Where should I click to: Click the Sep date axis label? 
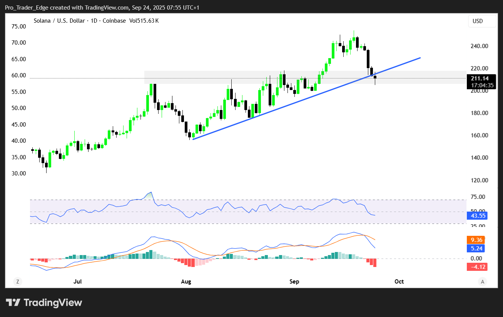click(x=294, y=282)
